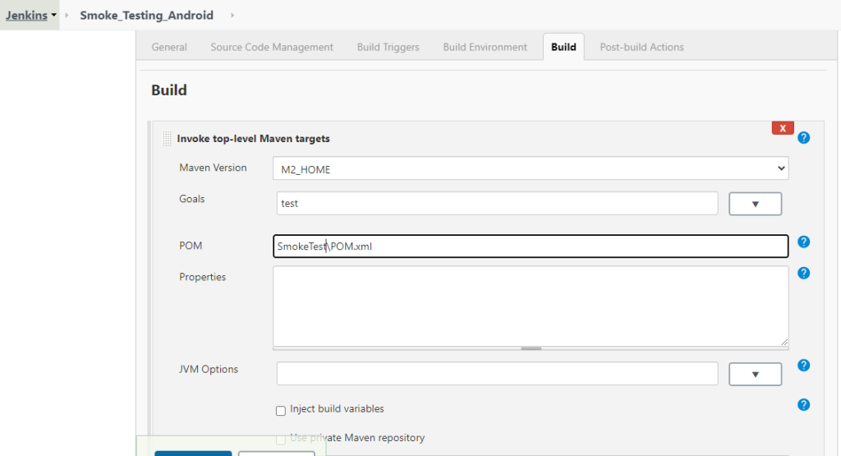This screenshot has height=456, width=841.
Task: Focus the POM path input field
Action: [531, 246]
